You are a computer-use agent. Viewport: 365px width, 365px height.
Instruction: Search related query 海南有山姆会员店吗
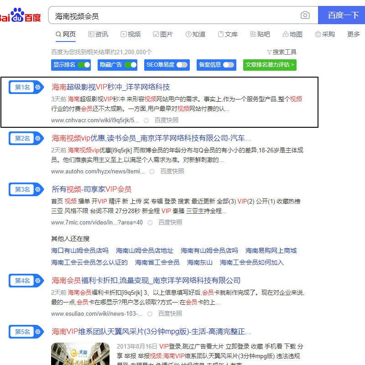pos(209,250)
